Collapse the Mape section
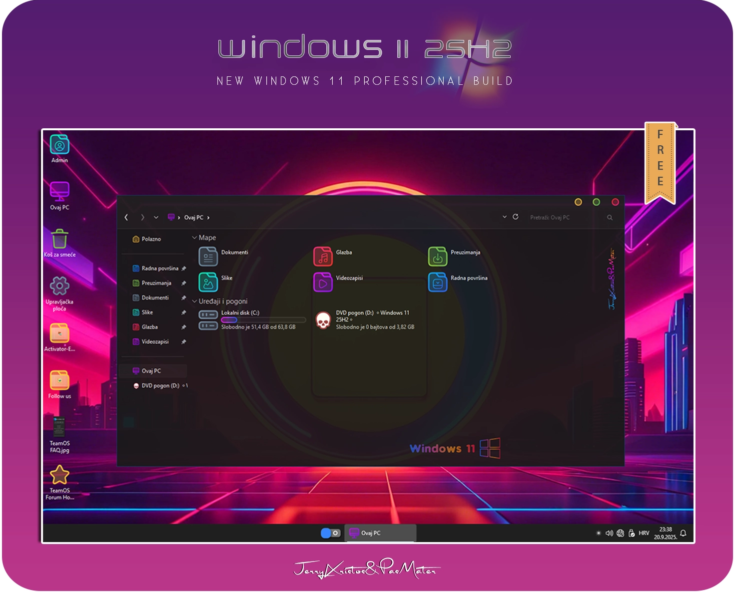 pyautogui.click(x=194, y=238)
